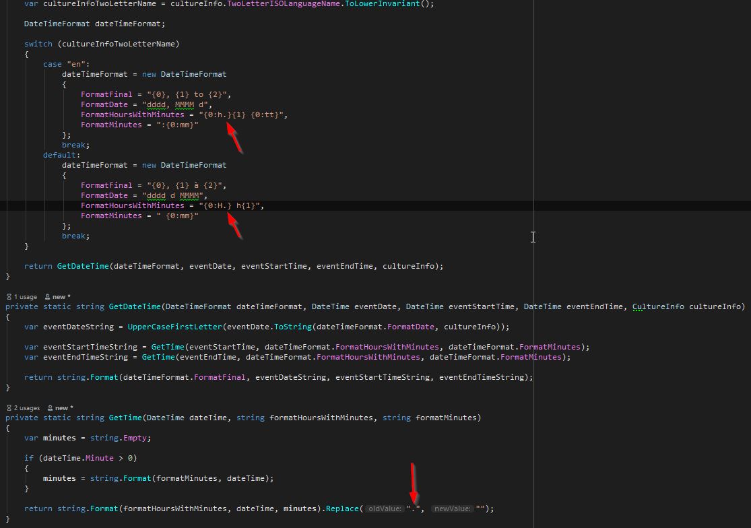This screenshot has height=528, width=751.
Task: Click the Replace method call
Action: click(342, 508)
